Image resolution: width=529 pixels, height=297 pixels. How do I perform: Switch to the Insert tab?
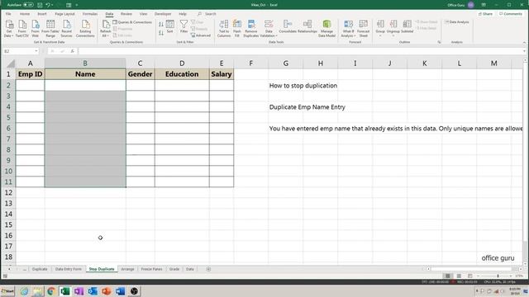click(42, 14)
